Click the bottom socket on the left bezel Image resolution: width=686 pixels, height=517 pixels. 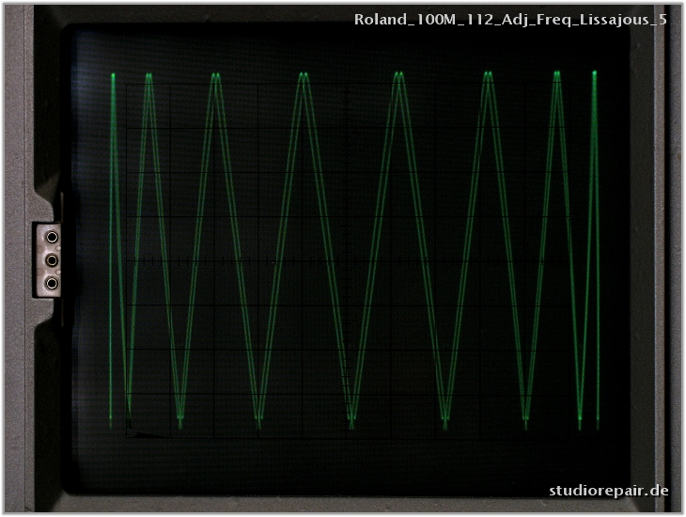click(51, 281)
